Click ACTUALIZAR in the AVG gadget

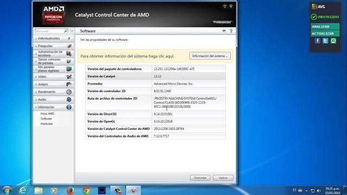[325, 34]
